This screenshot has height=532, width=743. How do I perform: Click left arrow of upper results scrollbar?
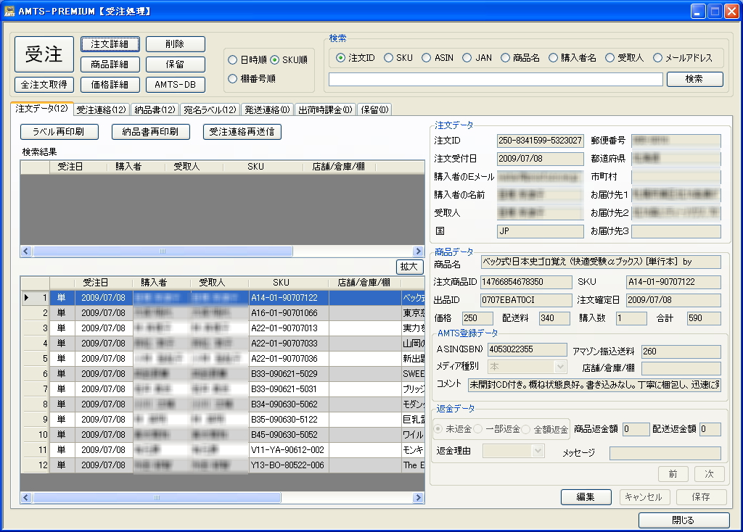pos(26,252)
